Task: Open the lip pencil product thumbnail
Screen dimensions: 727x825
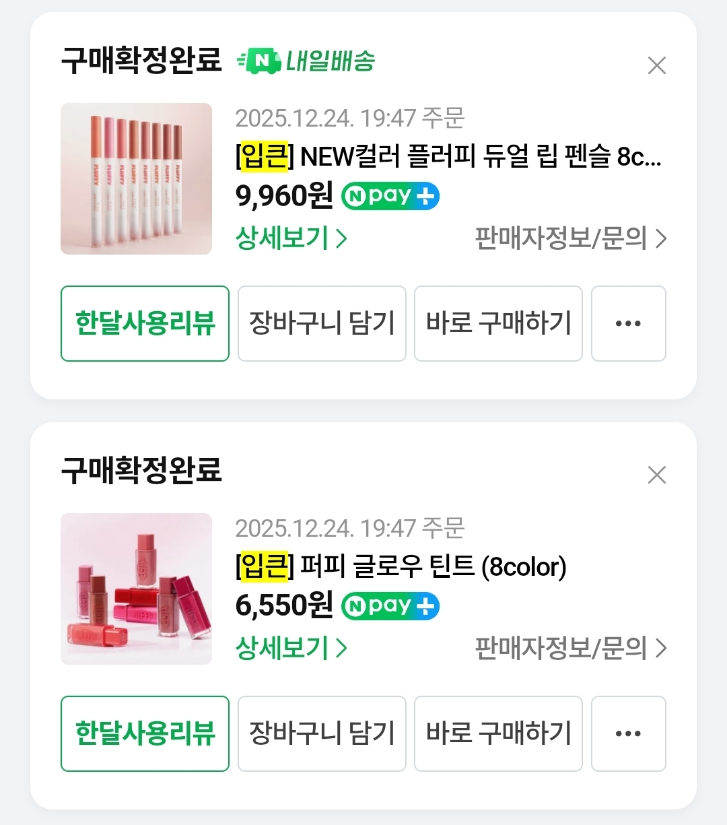Action: coord(136,178)
